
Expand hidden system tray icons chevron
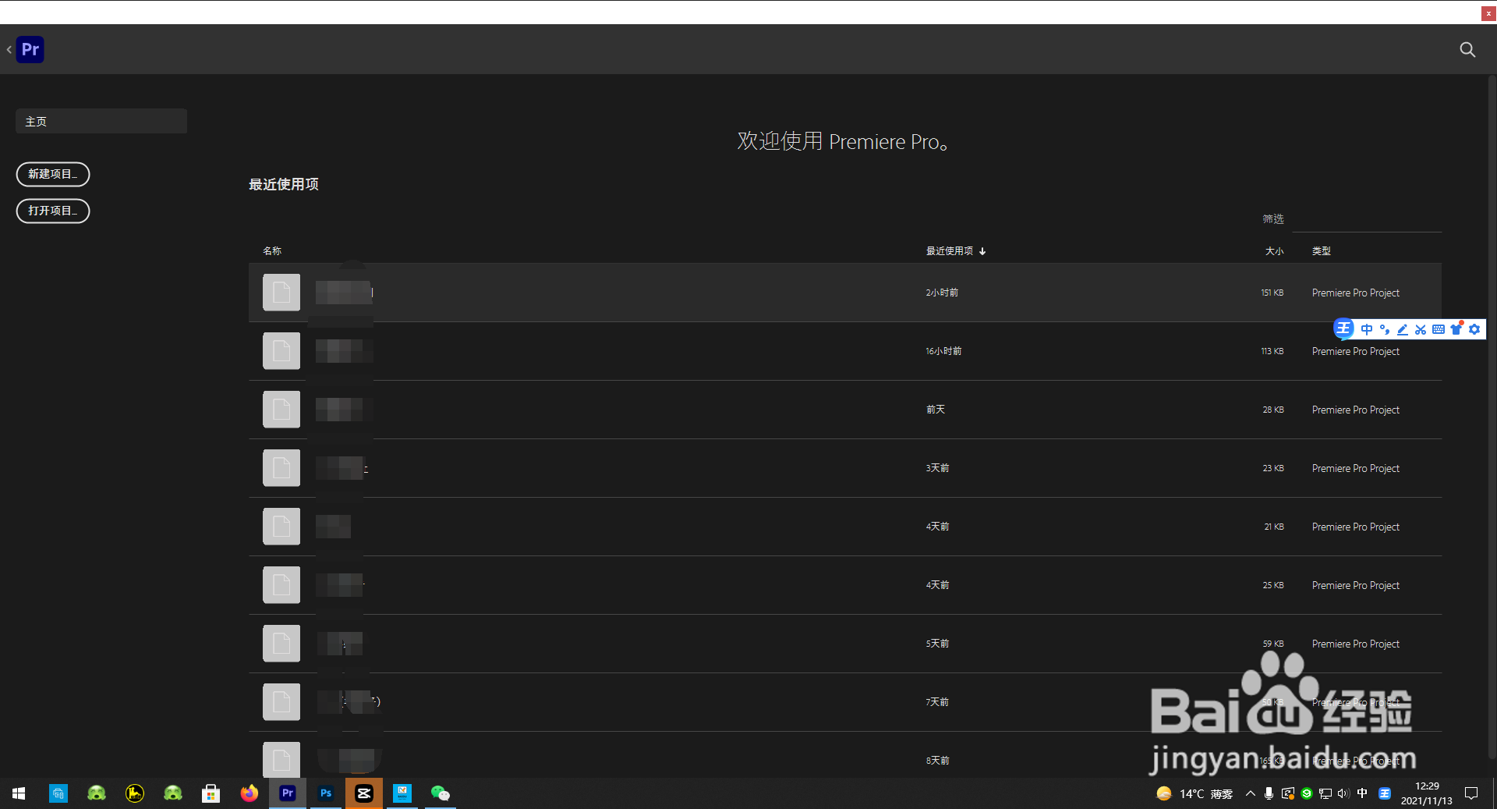pos(1251,793)
